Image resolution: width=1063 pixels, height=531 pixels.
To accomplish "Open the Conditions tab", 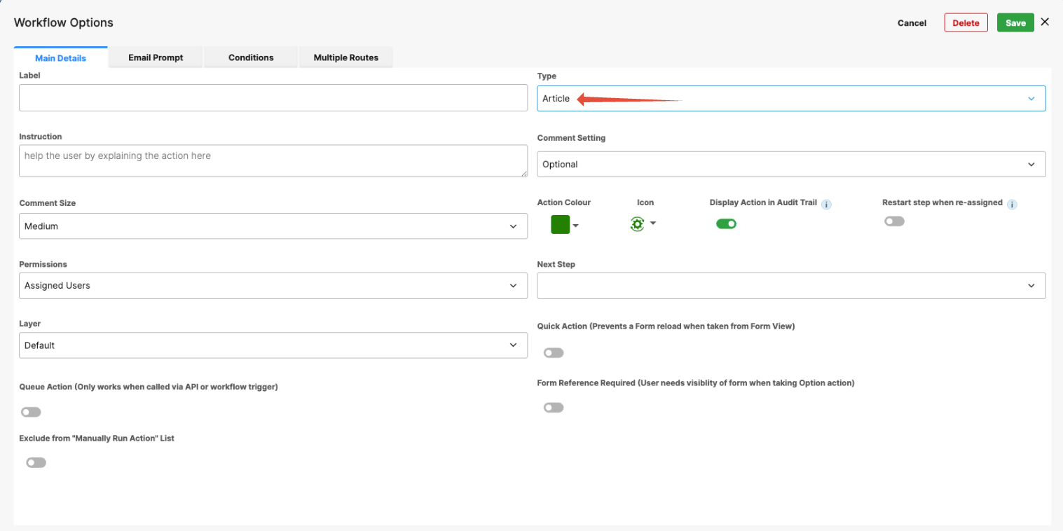I will (251, 57).
